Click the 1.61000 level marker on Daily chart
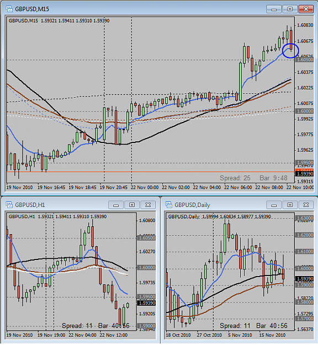 305,252
